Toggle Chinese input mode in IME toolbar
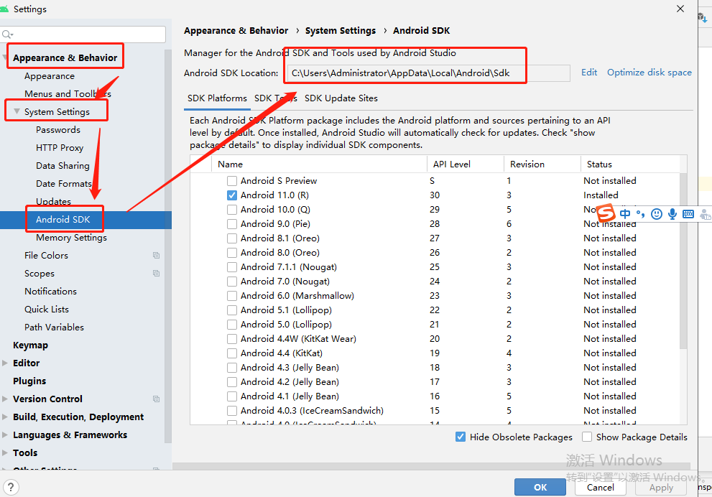The width and height of the screenshot is (712, 497). click(x=625, y=214)
